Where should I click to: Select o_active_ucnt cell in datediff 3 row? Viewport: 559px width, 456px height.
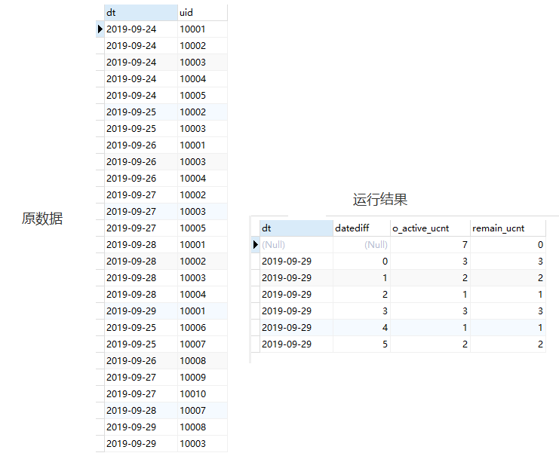tap(430, 311)
